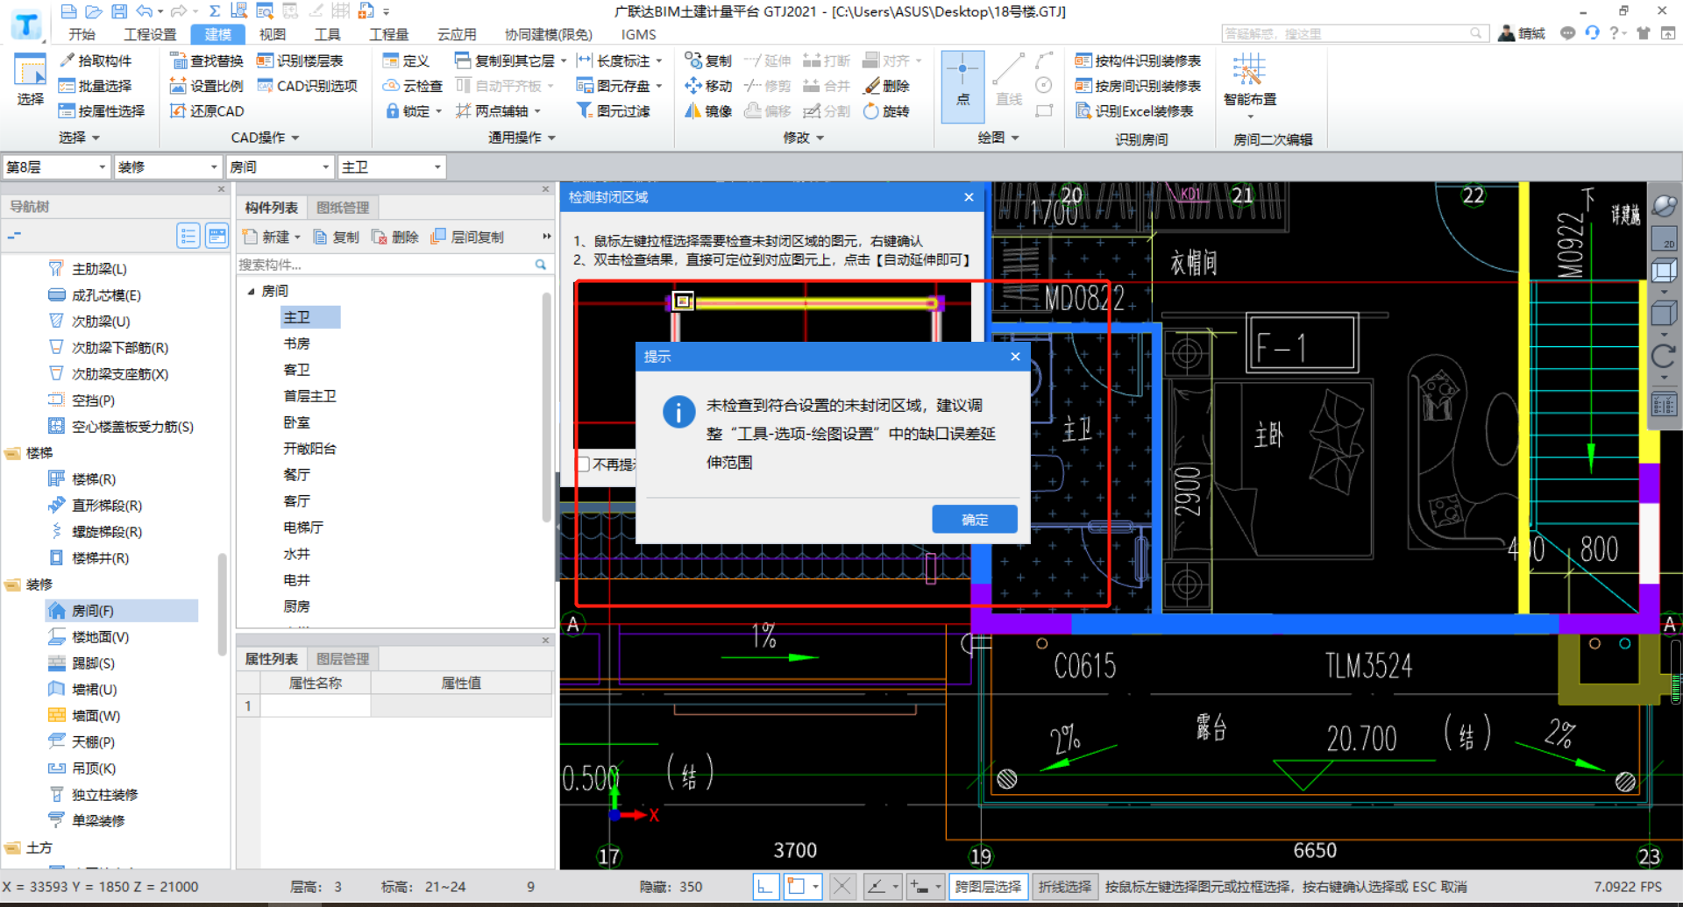Click 识别楼层表 tool
The image size is (1683, 907).
300,60
